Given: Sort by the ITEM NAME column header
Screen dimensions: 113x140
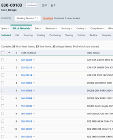Looking at the screenshot, I should (x=93, y=53).
